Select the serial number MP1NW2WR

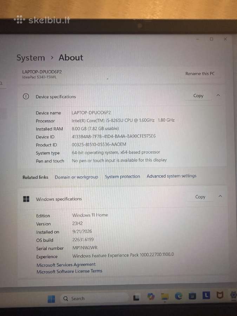click(85, 248)
